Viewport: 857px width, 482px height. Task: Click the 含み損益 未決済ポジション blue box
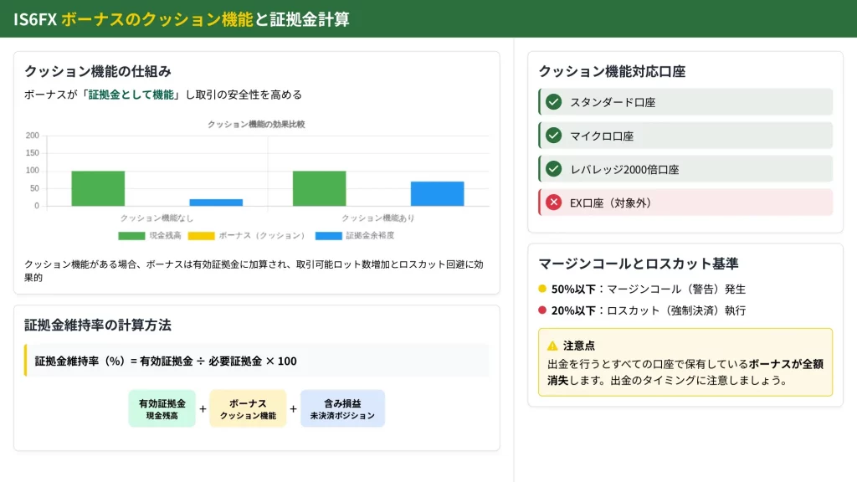tap(342, 408)
